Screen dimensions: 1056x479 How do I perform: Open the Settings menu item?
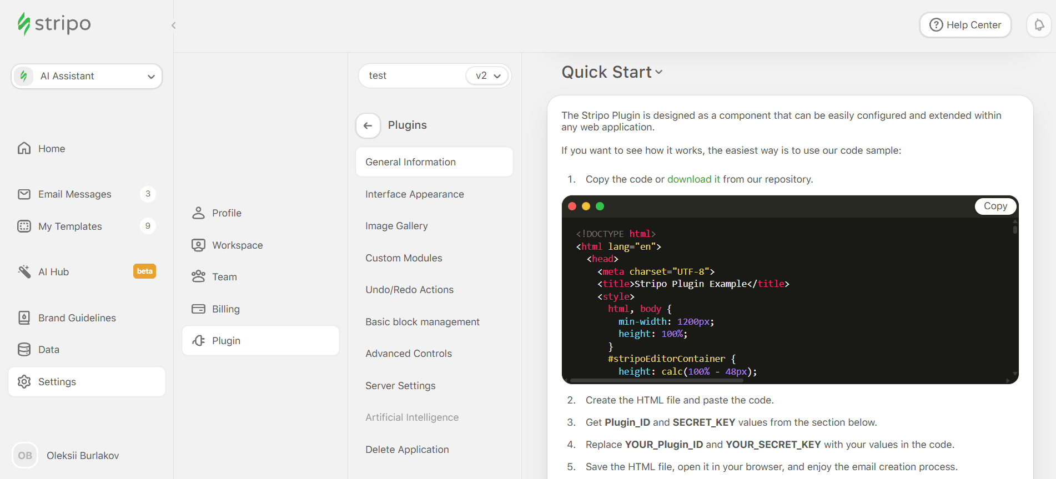(87, 381)
